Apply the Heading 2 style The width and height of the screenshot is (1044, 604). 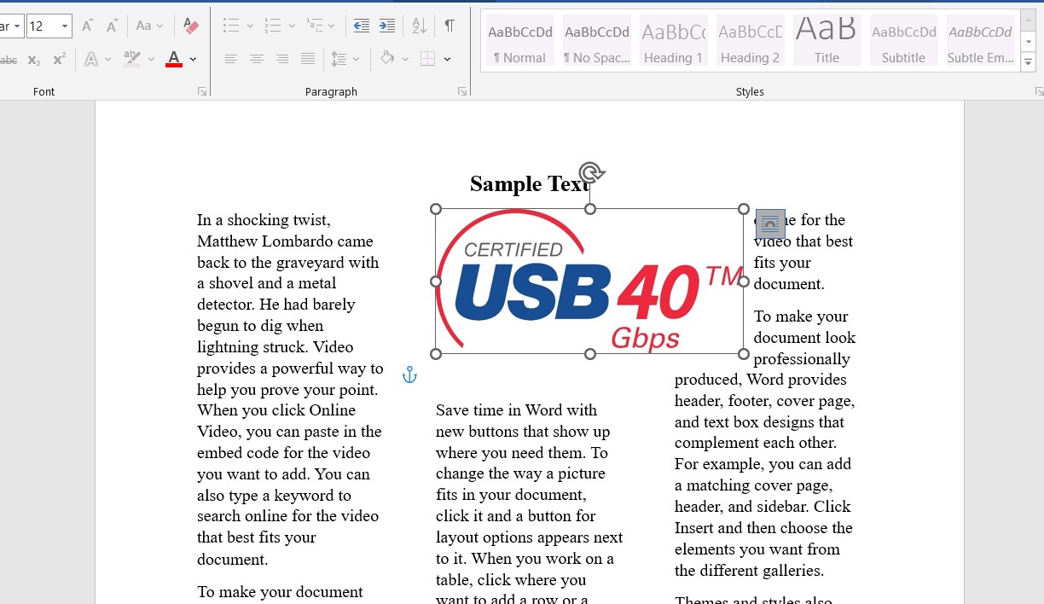(750, 41)
